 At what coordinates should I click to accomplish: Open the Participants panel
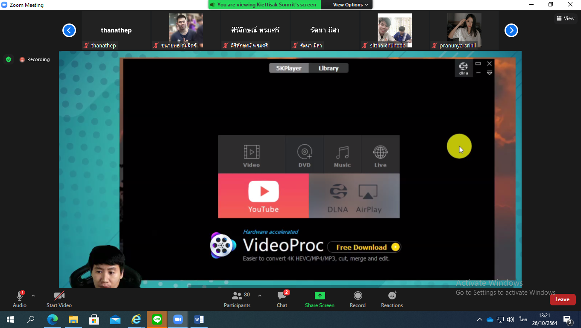pos(237,299)
